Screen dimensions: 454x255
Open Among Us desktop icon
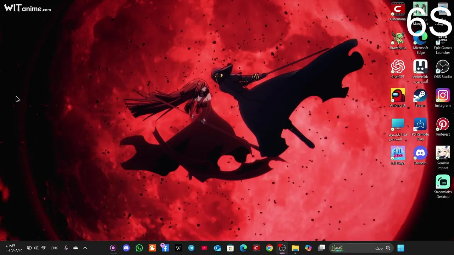398,98
